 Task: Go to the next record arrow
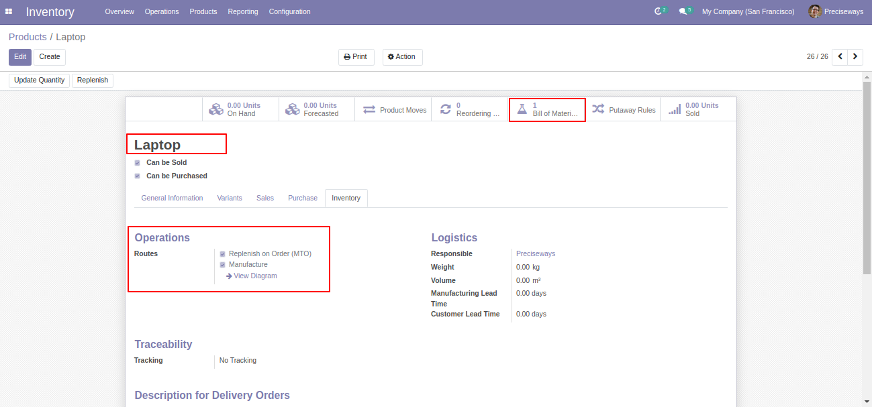(855, 57)
